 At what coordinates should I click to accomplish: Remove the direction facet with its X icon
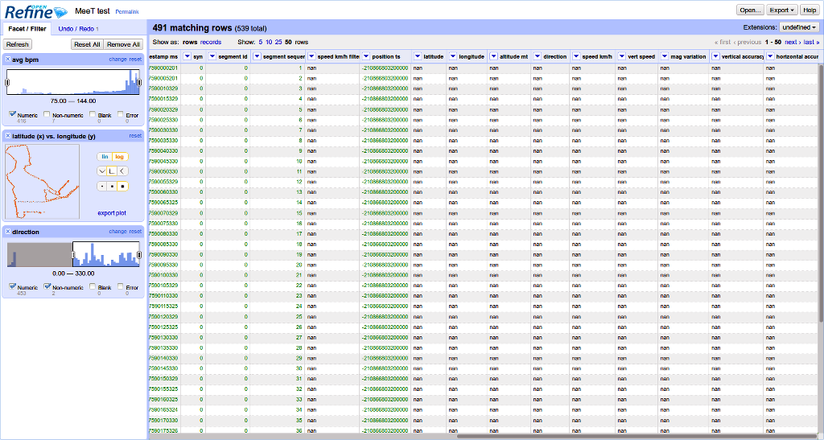(8, 232)
